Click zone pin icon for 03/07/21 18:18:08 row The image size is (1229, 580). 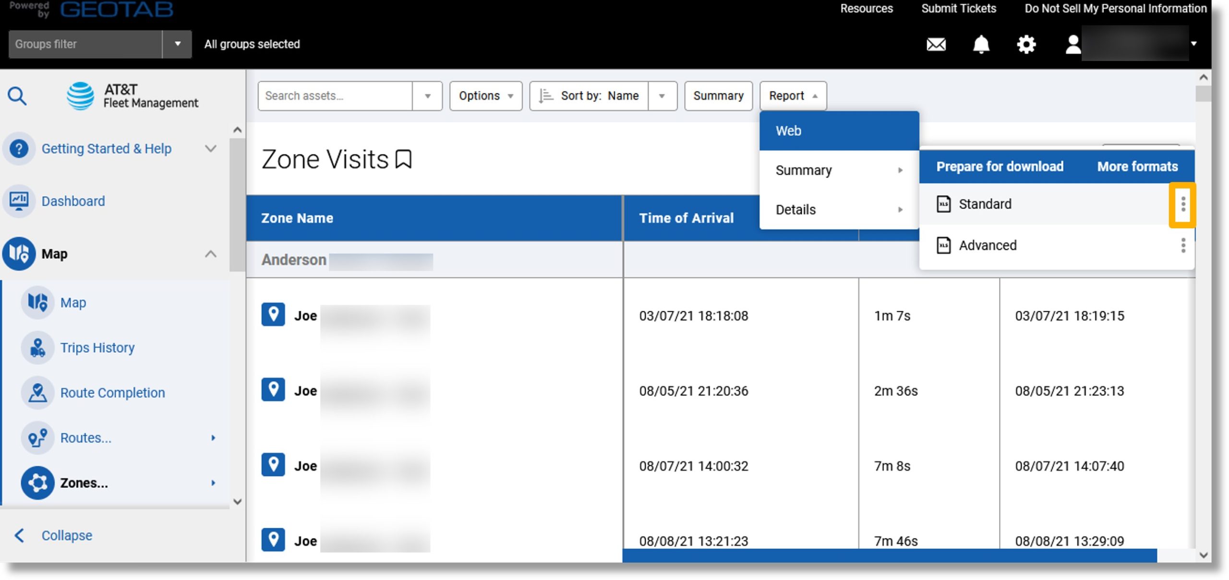click(273, 315)
